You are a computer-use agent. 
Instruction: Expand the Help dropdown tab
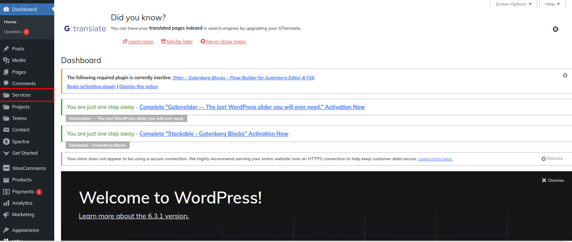click(x=553, y=4)
